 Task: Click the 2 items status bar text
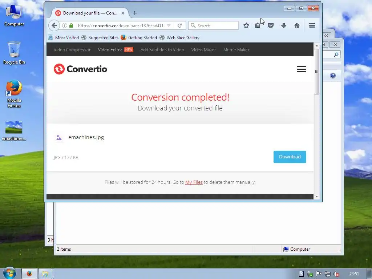click(x=64, y=249)
